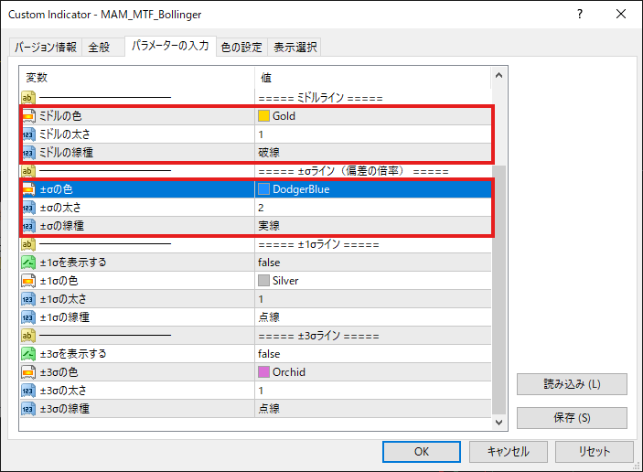The width and height of the screenshot is (643, 472).
Task: Open the DodgerBlue color value dropdown
Action: [373, 189]
